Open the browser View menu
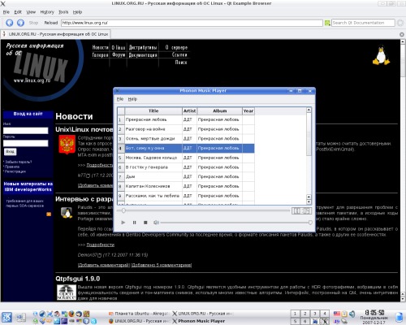This screenshot has height=325, width=406. [31, 12]
